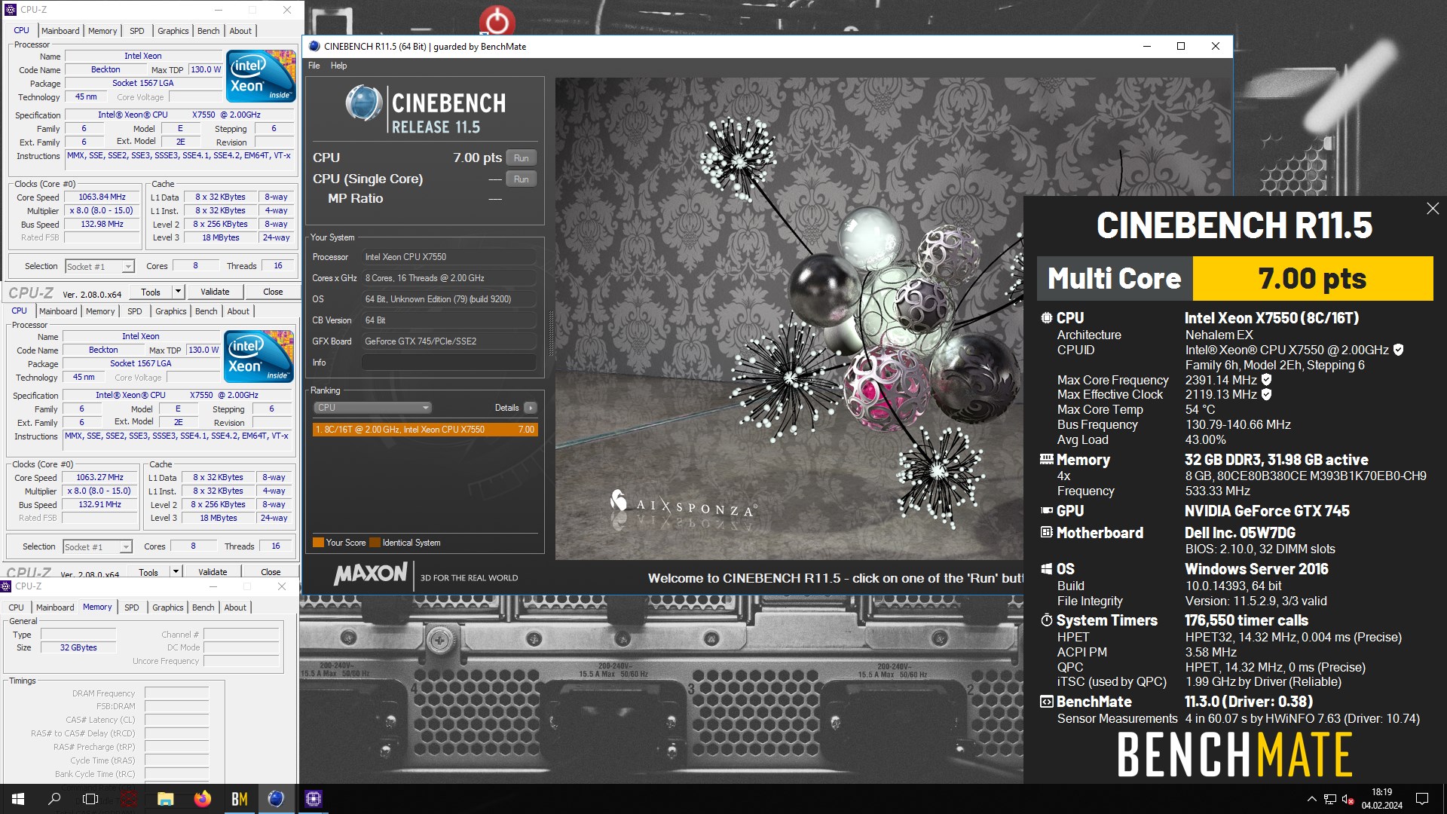The height and width of the screenshot is (814, 1447).
Task: Click Bus Speed value 132.91 MHz in middle CPU-Z
Action: tap(100, 505)
